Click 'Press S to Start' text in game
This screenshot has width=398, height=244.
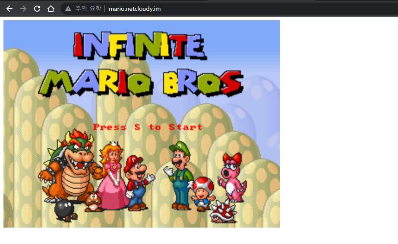[x=148, y=127]
